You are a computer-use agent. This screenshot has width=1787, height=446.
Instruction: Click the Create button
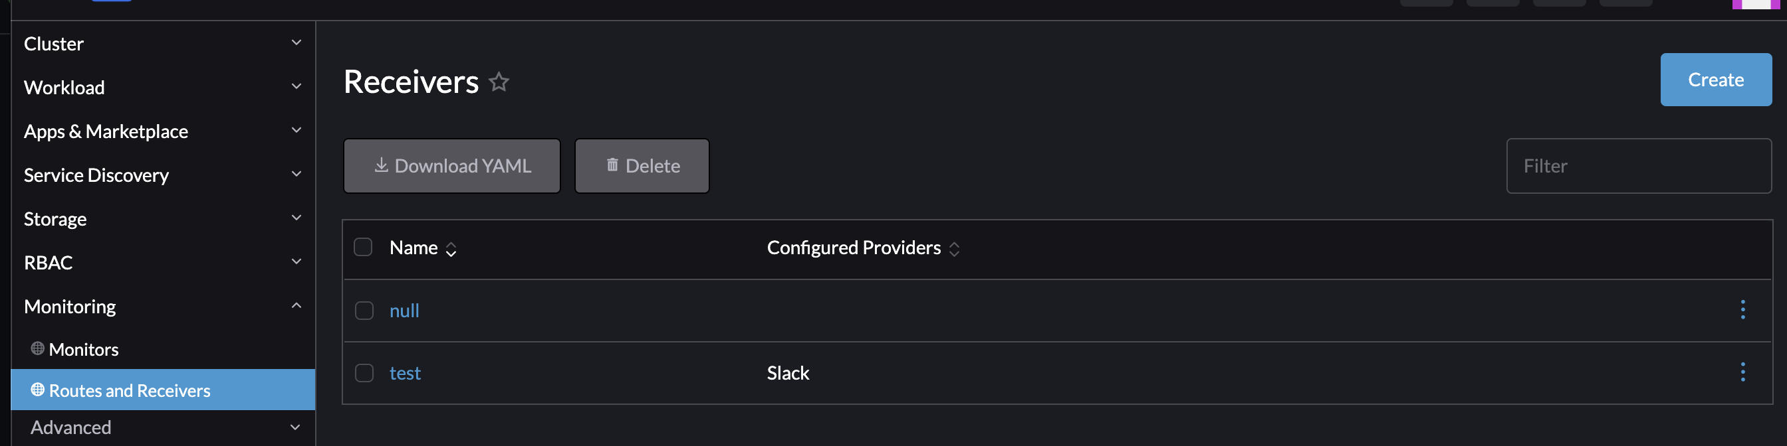tap(1715, 79)
